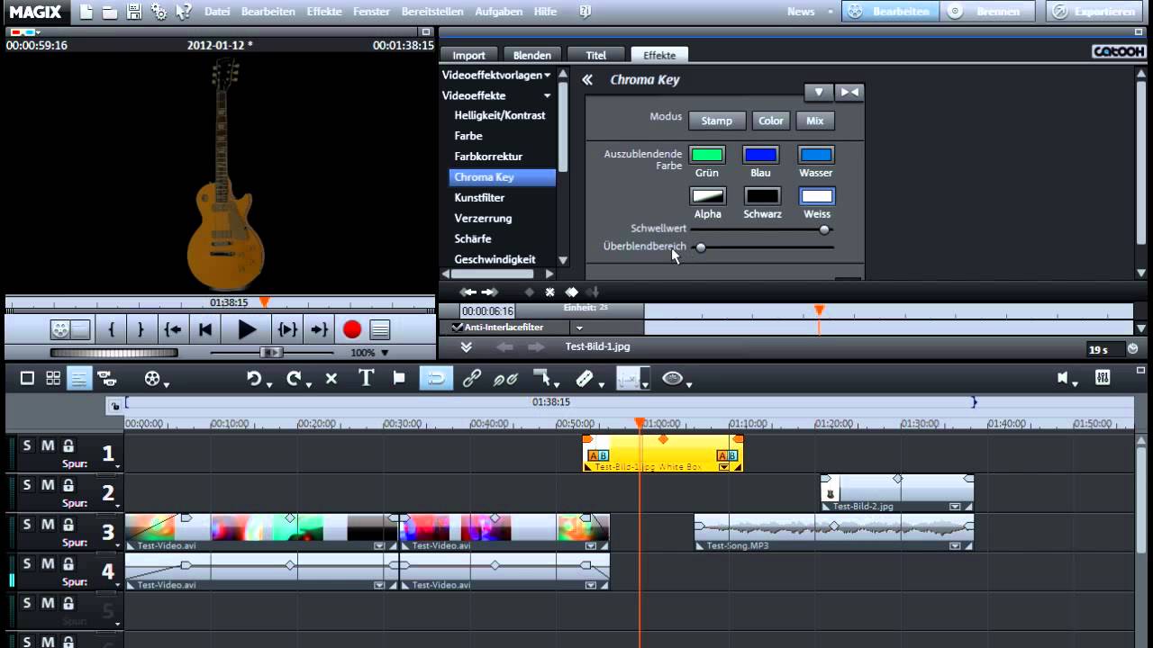Open the Undo history dropdown arrow
This screenshot has width=1153, height=648.
269,385
